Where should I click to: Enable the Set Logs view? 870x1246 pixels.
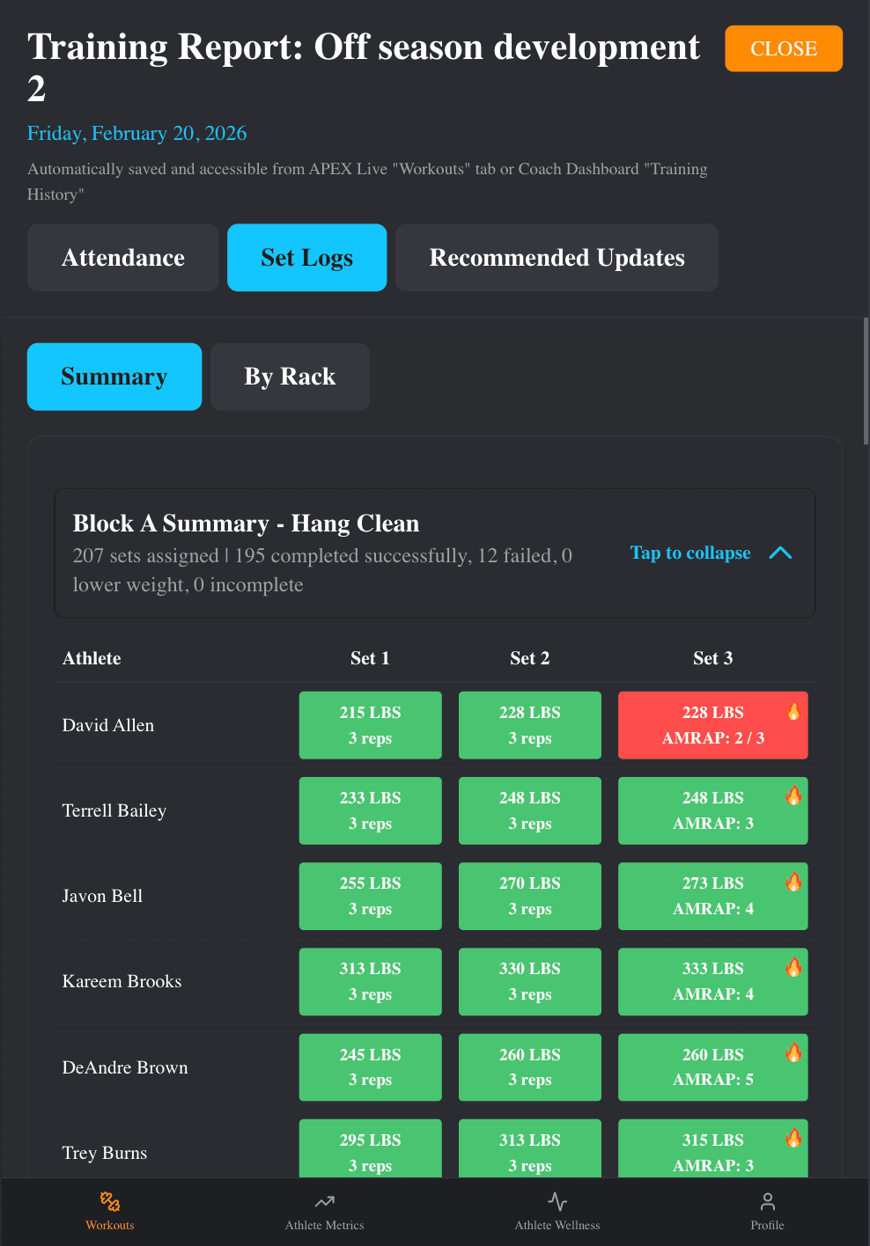(x=306, y=257)
